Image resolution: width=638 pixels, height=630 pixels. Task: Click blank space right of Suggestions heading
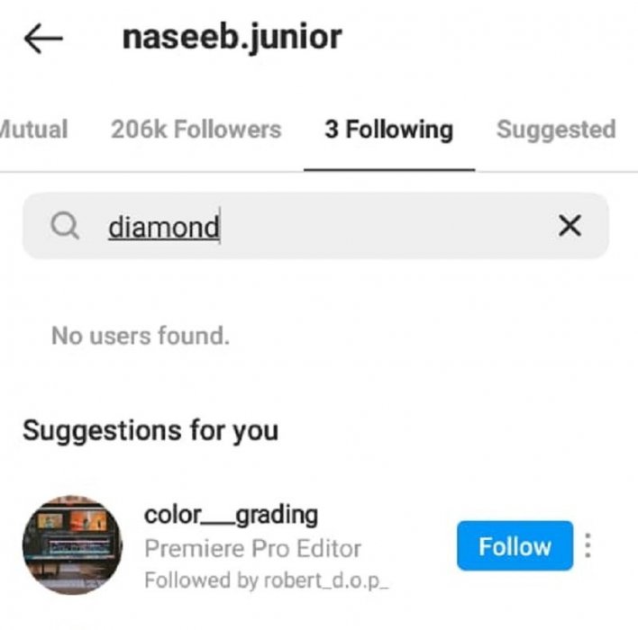coord(451,430)
